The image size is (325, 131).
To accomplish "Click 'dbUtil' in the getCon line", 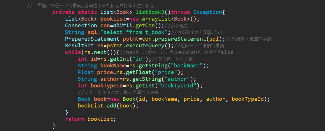I will 123,25.
